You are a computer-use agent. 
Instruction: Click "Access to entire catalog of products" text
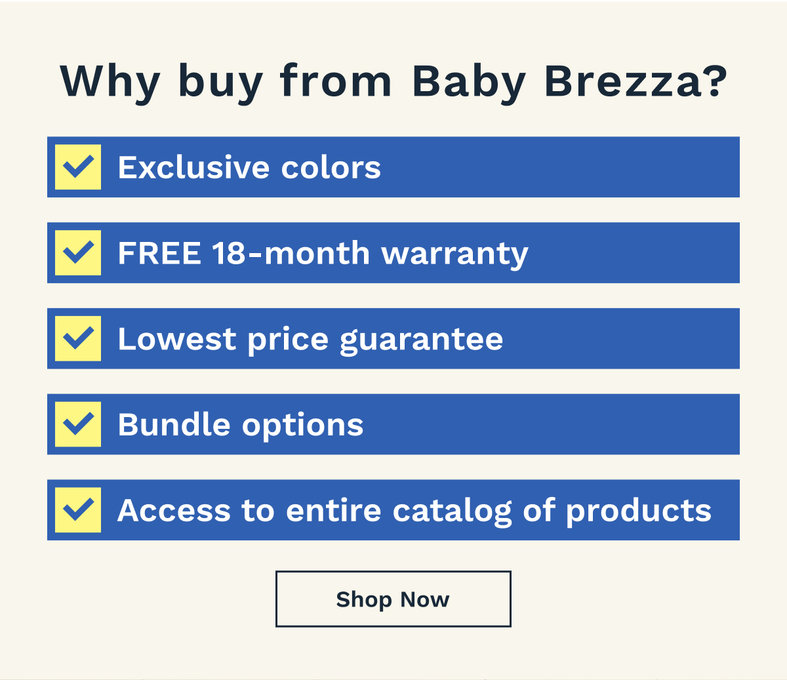click(414, 511)
